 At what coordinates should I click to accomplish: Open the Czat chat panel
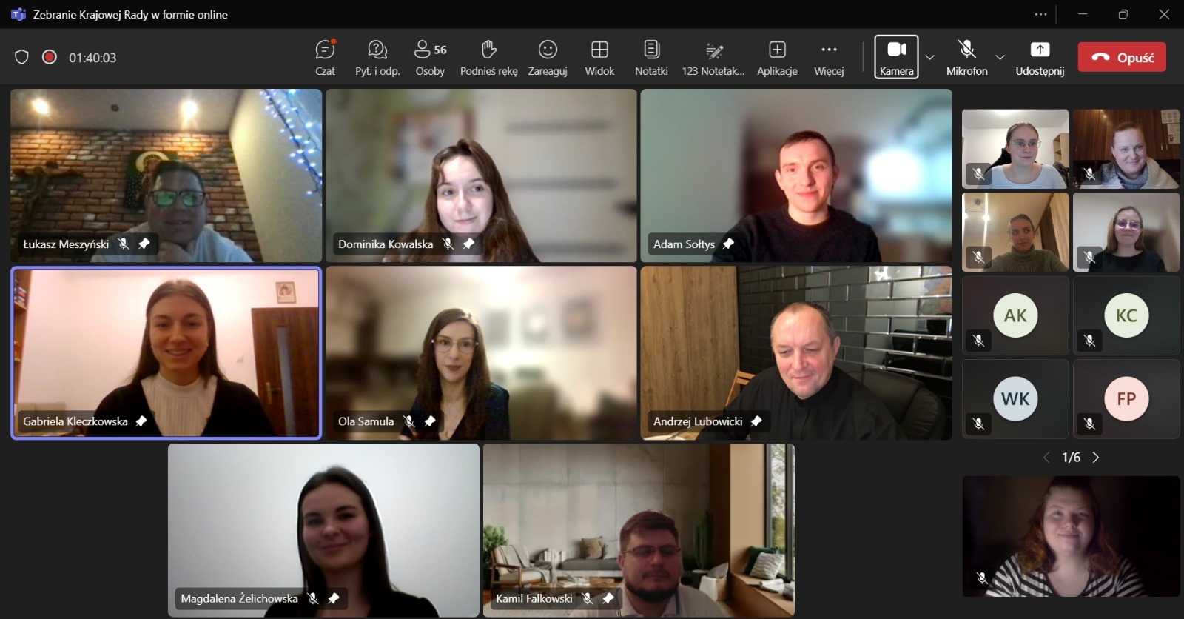(x=325, y=58)
